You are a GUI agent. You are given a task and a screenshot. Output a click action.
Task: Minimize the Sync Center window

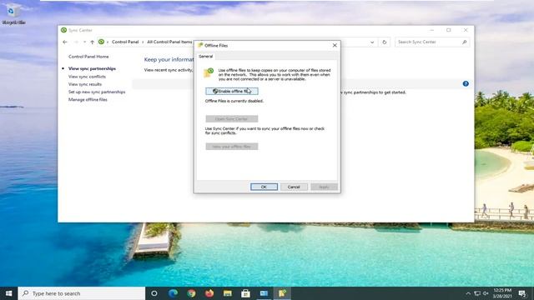pyautogui.click(x=432, y=30)
